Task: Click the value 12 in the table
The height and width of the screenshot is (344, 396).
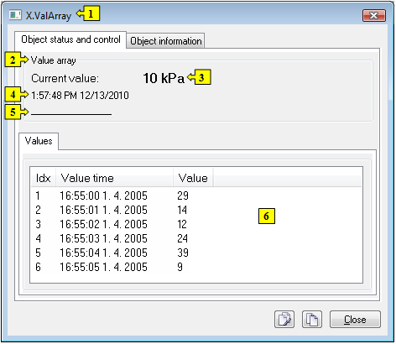Action: 182,224
